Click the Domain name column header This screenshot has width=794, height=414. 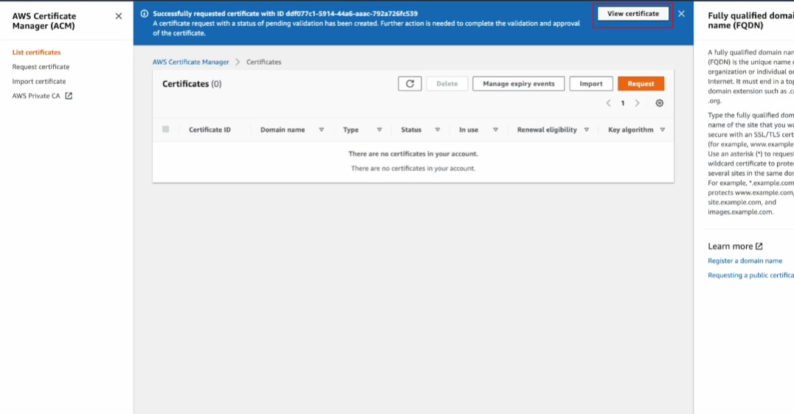(x=283, y=130)
